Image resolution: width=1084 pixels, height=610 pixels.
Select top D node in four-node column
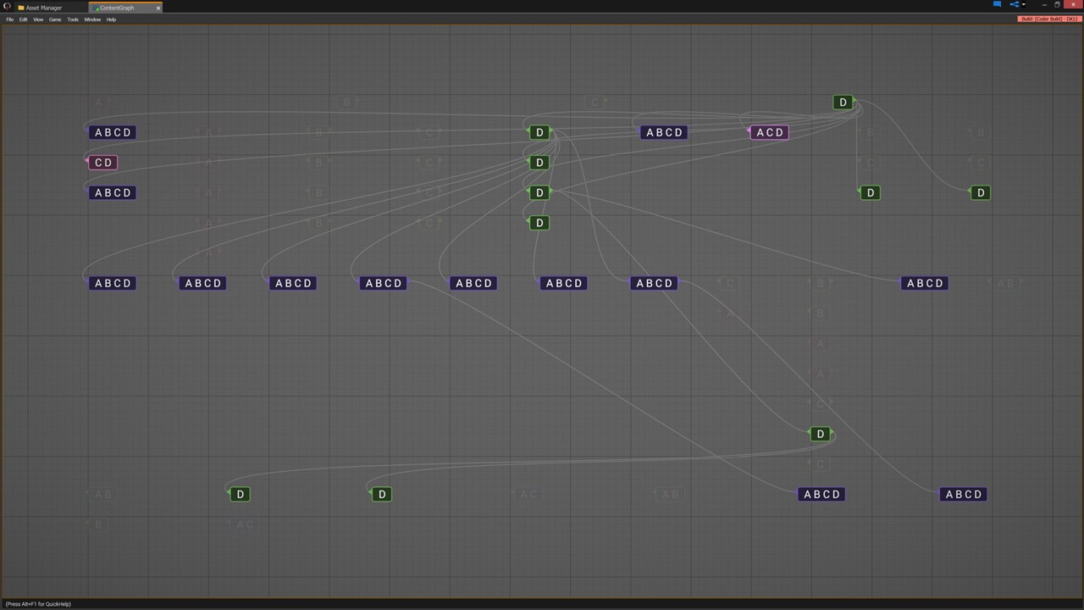click(x=539, y=132)
